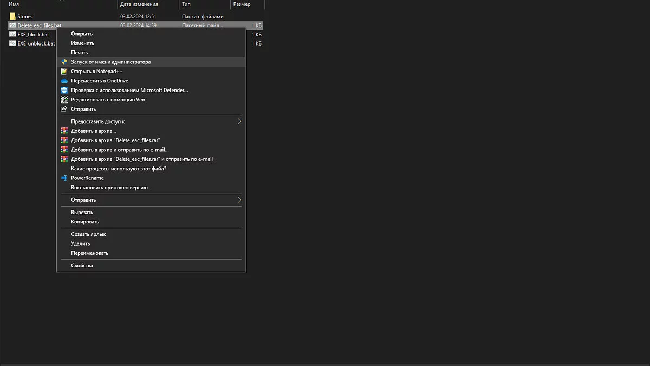Viewport: 650px width, 366px height.
Task: Sort by the Имя column header
Action: (14, 4)
